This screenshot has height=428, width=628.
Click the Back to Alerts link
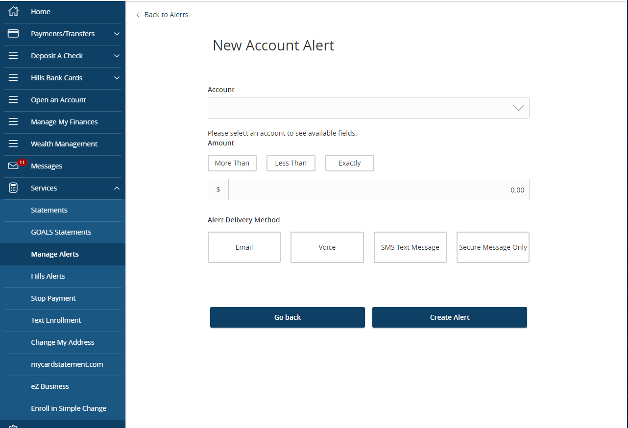[166, 15]
